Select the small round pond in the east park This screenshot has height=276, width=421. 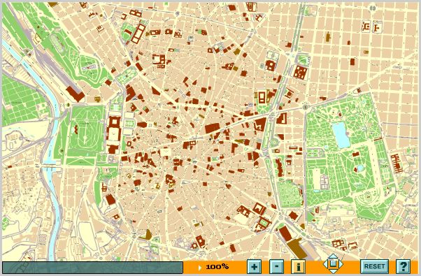pos(360,168)
